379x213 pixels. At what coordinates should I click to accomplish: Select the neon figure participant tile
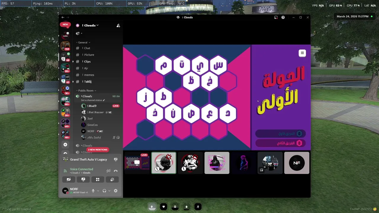coord(243,163)
